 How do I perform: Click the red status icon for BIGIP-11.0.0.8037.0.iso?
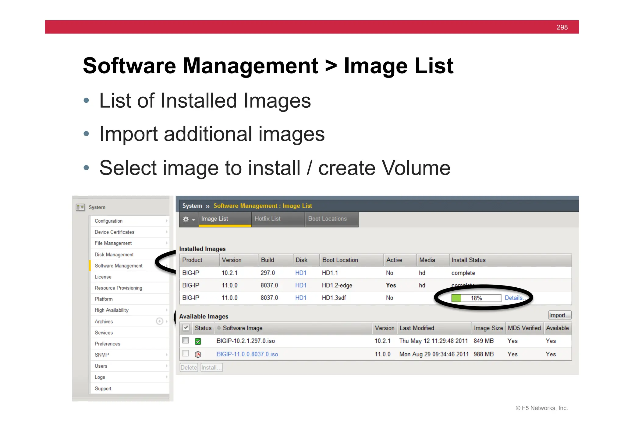198,354
